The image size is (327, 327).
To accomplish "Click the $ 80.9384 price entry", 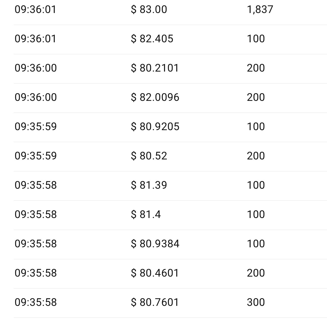I will 155,244.
